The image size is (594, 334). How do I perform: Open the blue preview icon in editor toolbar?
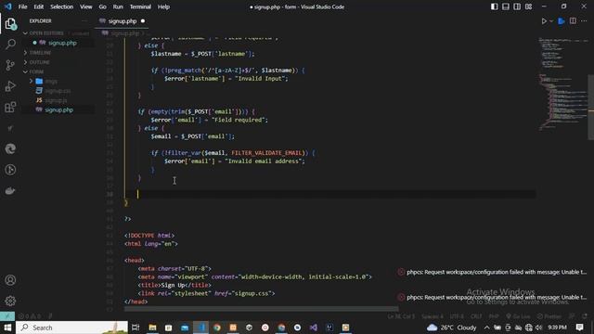click(562, 21)
